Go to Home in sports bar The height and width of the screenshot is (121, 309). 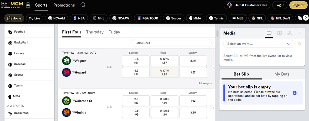[x=14, y=18]
